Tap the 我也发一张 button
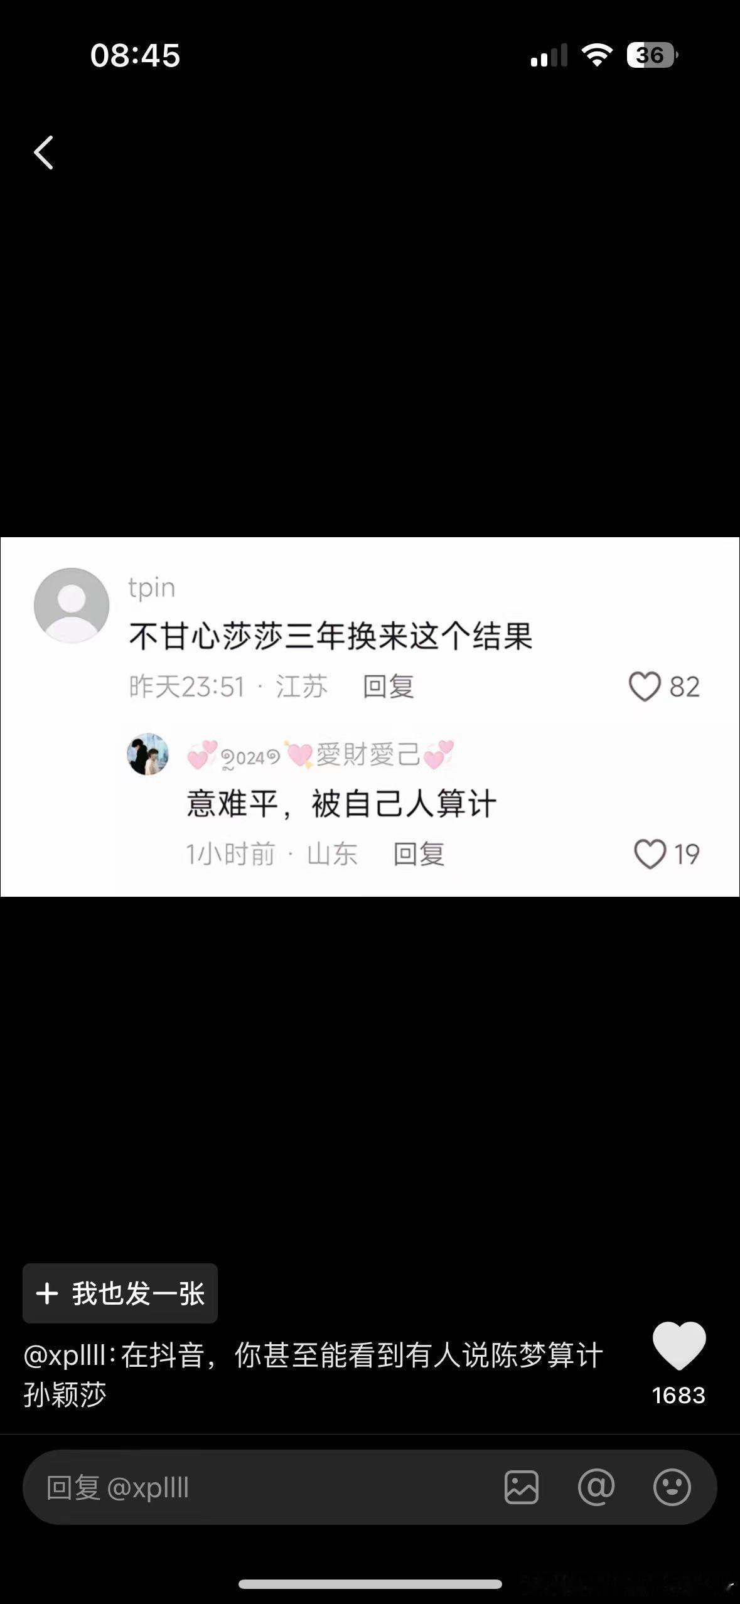 (120, 1293)
